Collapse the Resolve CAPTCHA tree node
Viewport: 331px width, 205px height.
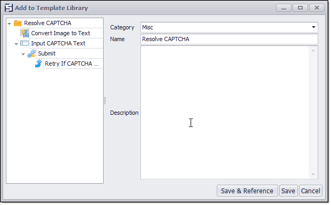9,23
